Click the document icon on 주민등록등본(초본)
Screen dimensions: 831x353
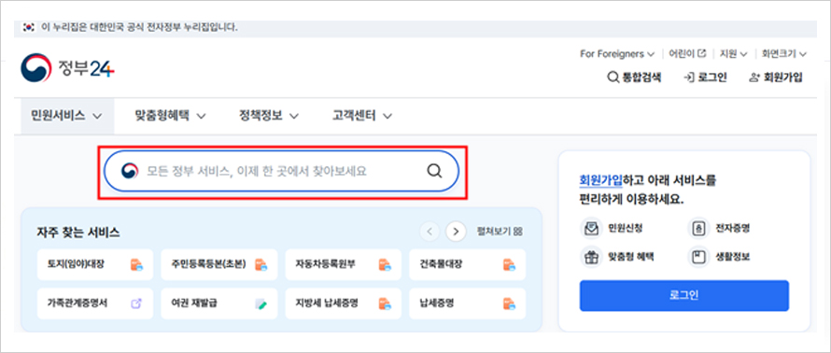261,264
